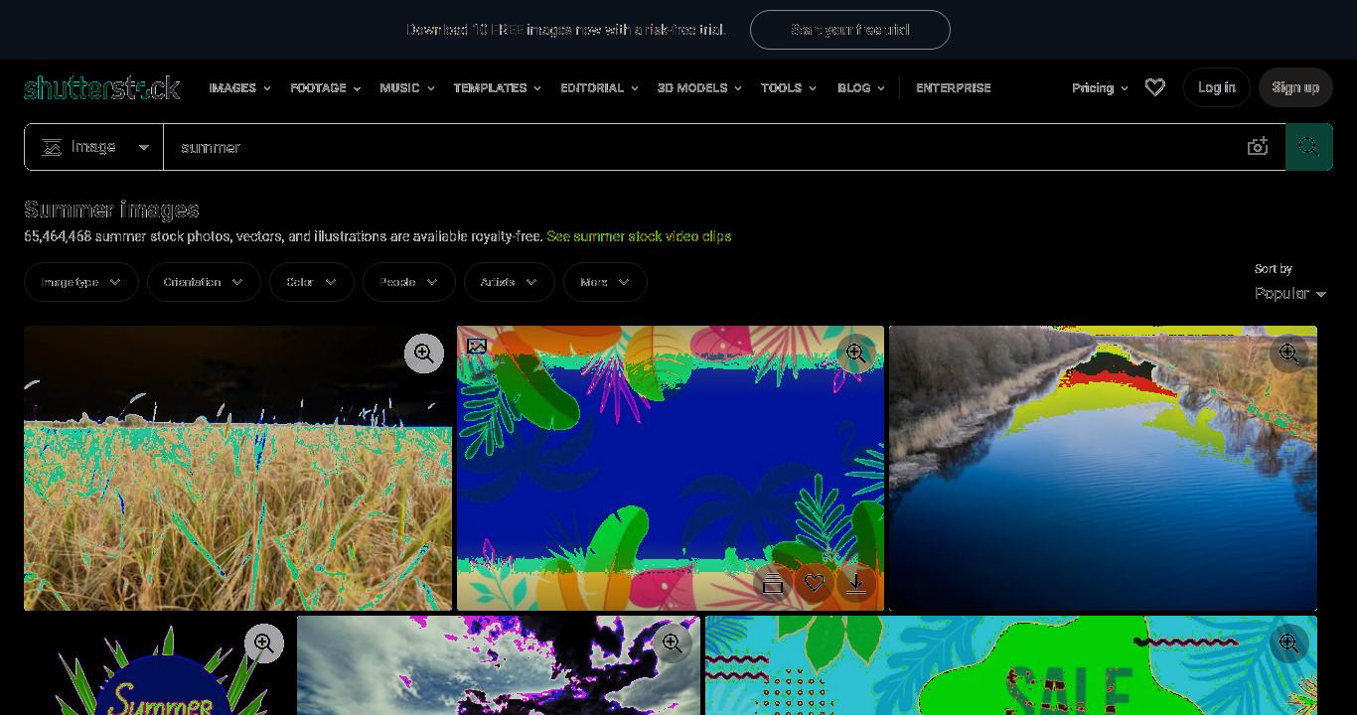Click Start your free trial button

pyautogui.click(x=850, y=30)
